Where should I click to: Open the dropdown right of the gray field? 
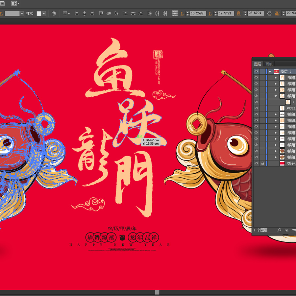point(22,13)
